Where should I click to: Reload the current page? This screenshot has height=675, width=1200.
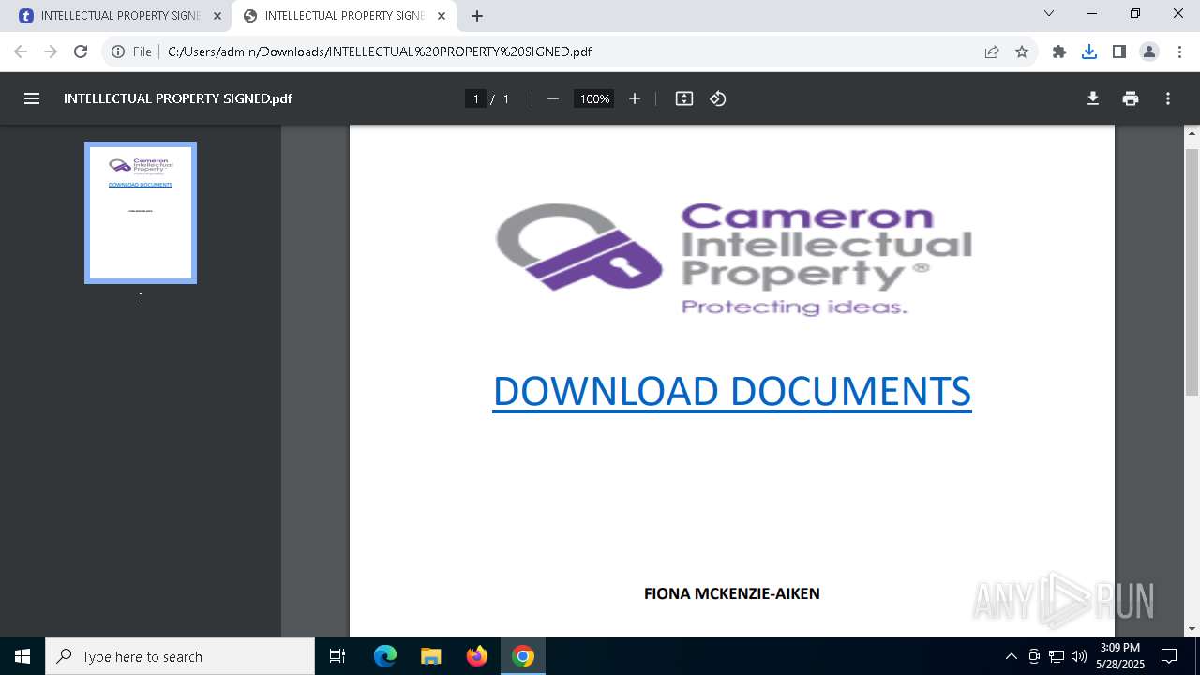pyautogui.click(x=81, y=52)
